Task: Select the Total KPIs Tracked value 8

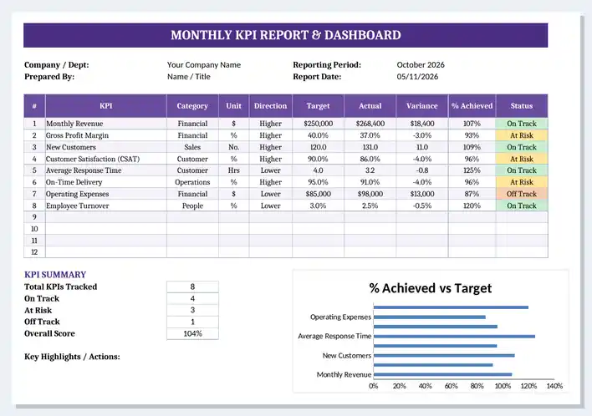Action: pyautogui.click(x=192, y=287)
